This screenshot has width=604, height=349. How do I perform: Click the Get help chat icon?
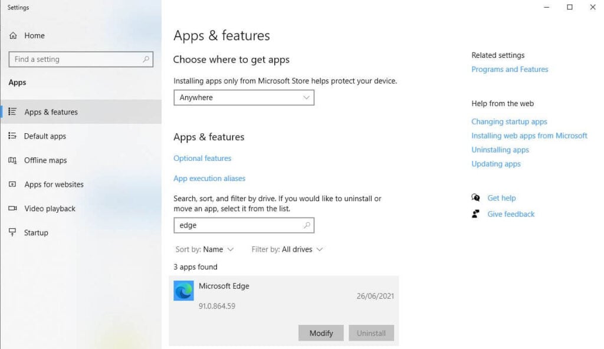(x=475, y=198)
